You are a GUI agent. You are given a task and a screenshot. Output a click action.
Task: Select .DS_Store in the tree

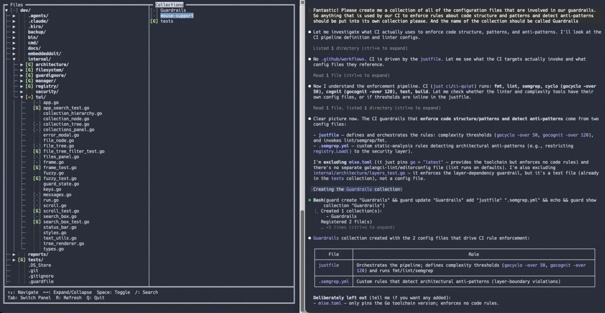point(39,265)
